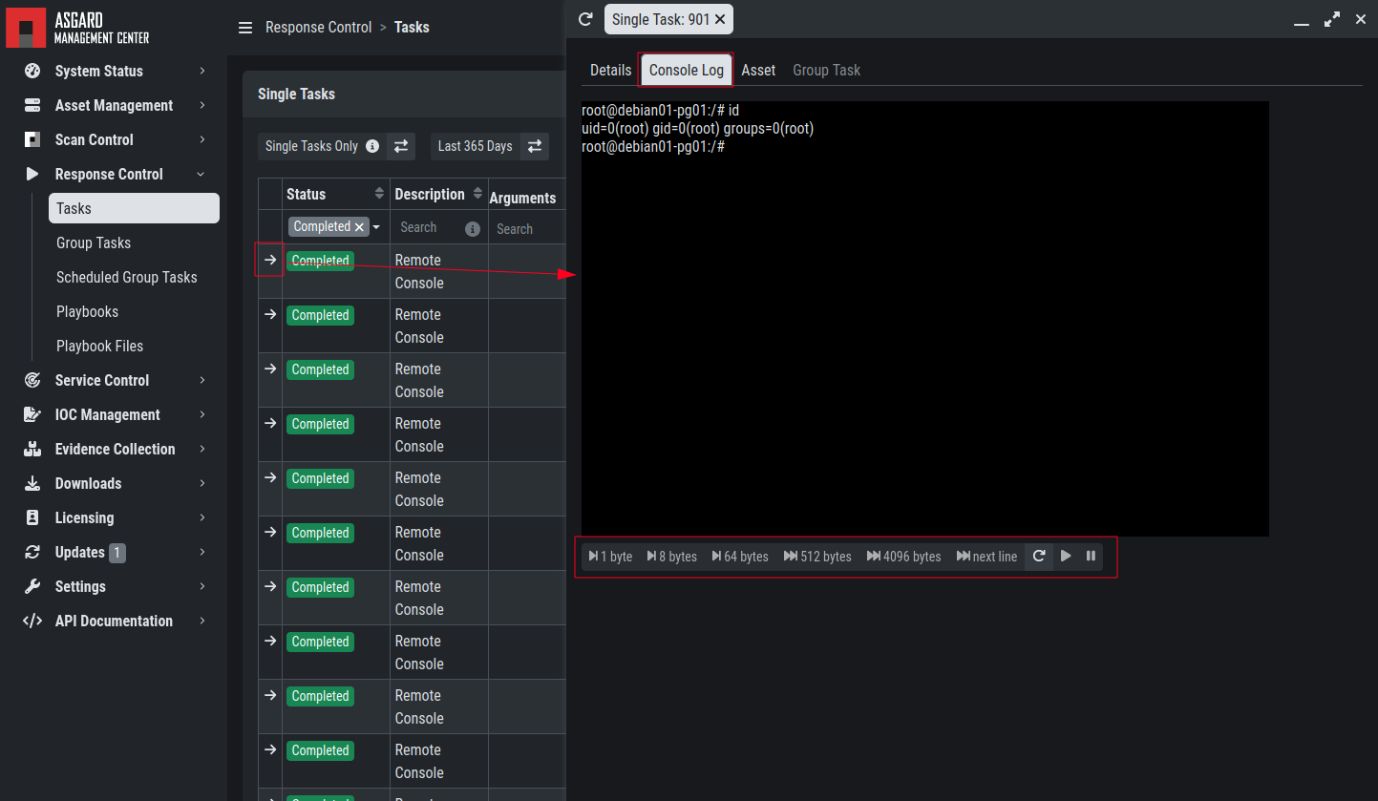Switch to the Console Log tab
1378x801 pixels.
coord(687,70)
